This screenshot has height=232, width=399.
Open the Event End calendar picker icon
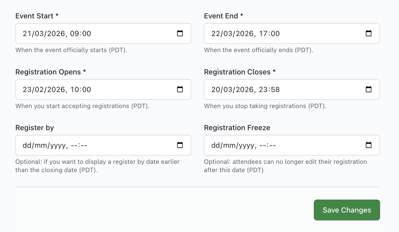point(368,33)
